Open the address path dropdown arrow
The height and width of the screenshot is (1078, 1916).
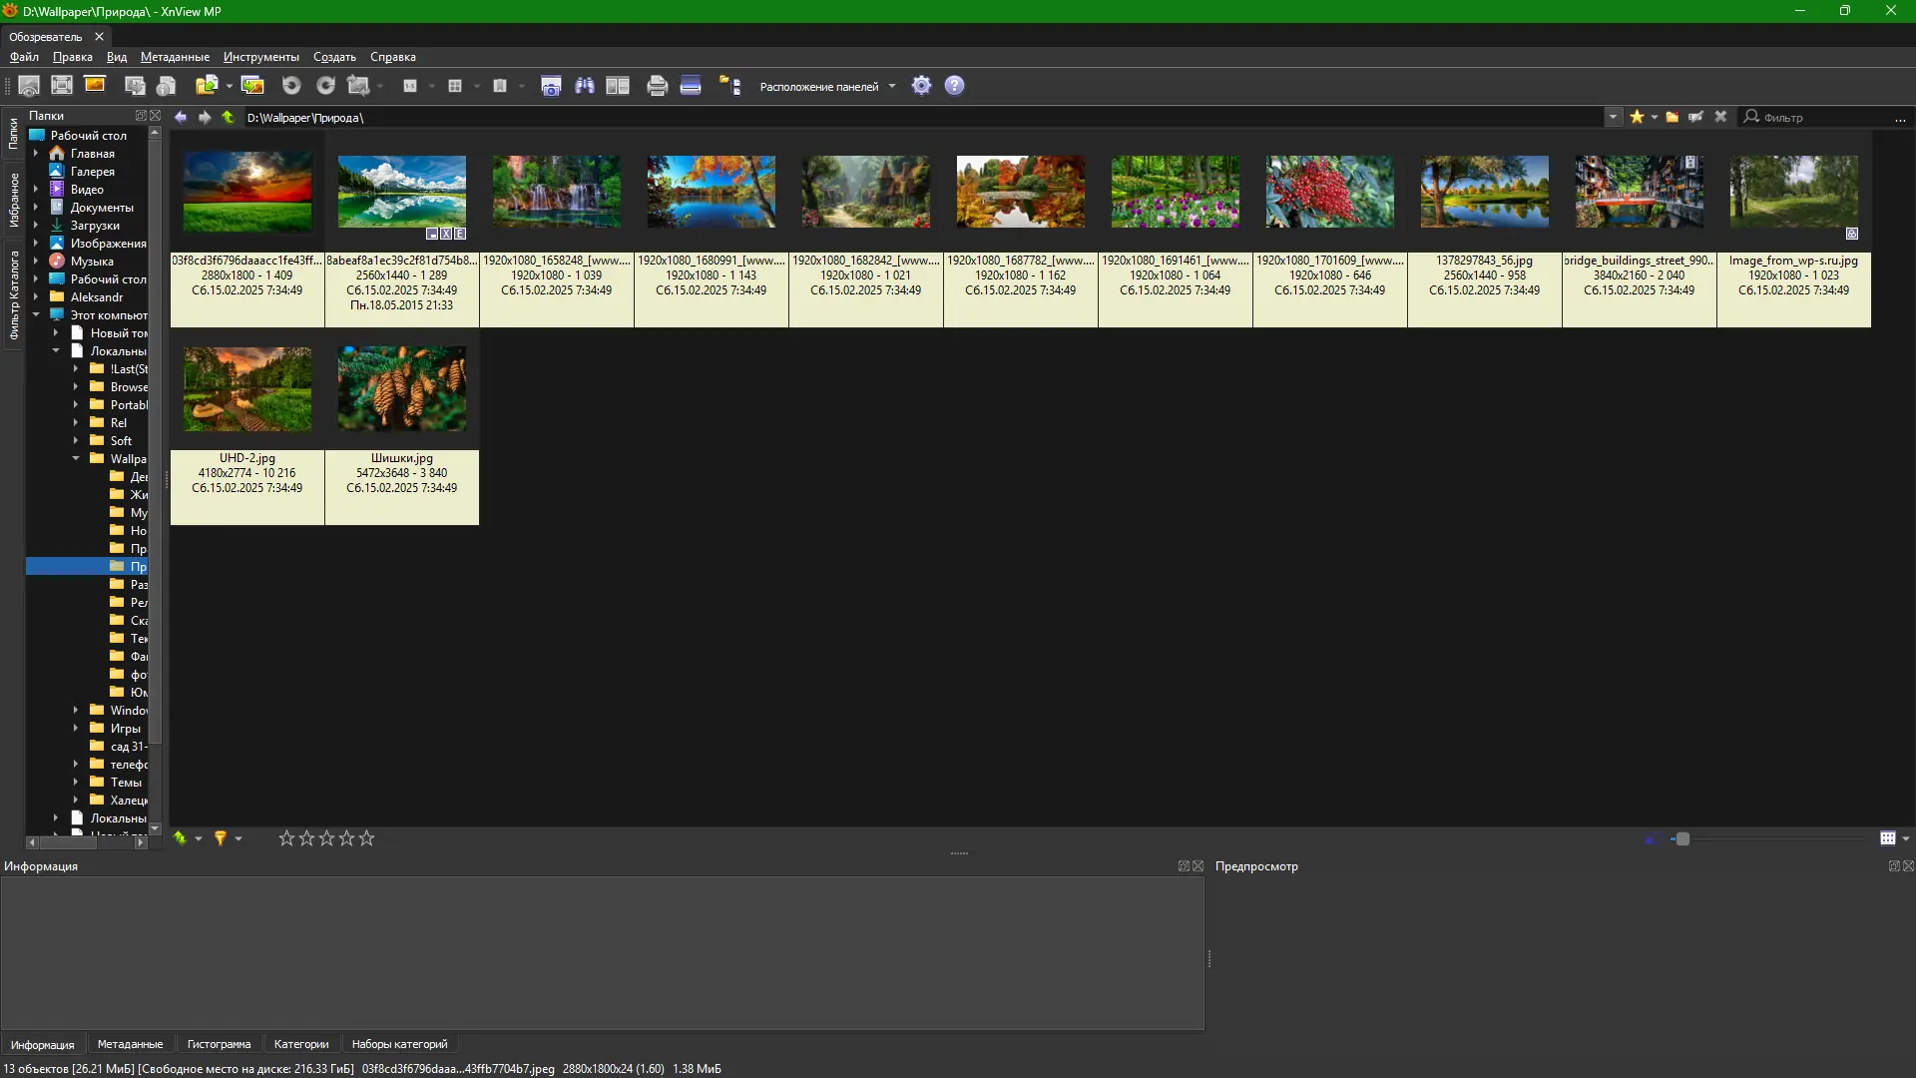coord(1613,117)
